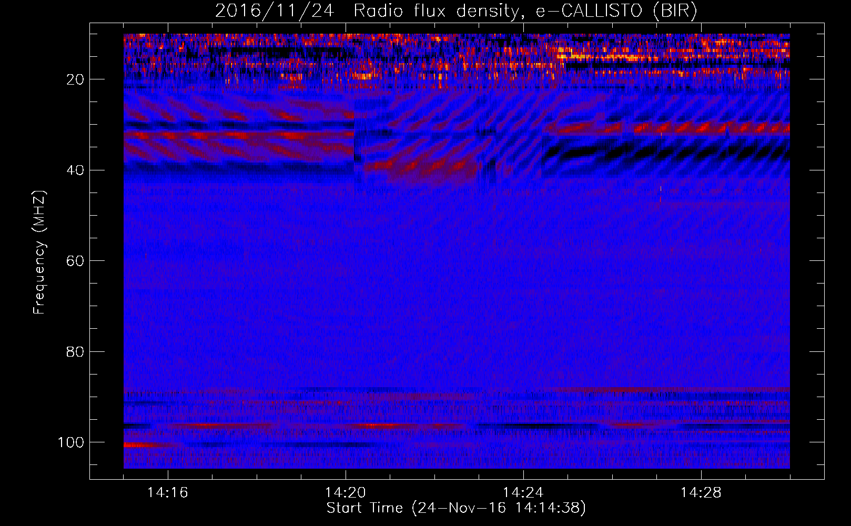Click the 60 frequency tick label

tap(76, 261)
